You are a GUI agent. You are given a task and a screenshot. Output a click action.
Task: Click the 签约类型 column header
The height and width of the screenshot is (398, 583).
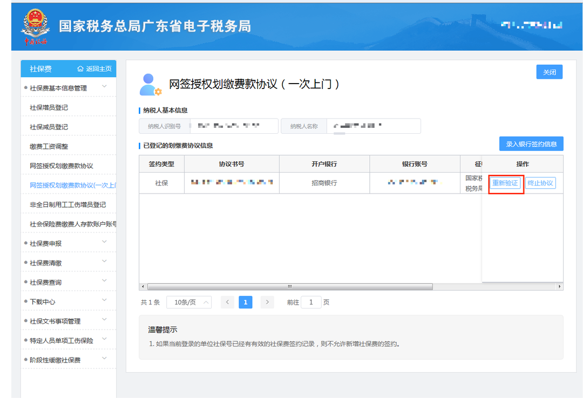(161, 164)
